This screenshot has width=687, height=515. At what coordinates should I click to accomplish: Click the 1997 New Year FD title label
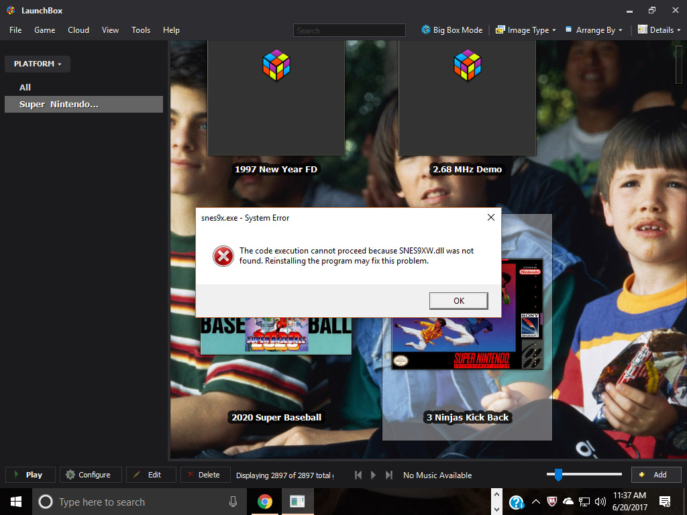click(276, 169)
